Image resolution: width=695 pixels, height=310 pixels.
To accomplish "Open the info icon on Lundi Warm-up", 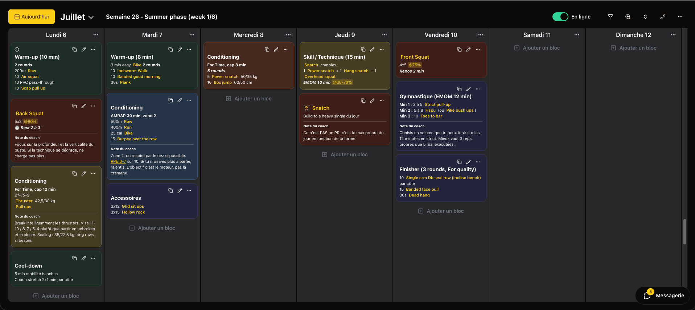I will pos(17,49).
